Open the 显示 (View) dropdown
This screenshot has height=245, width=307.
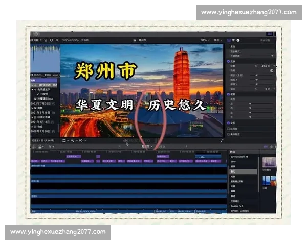(x=218, y=40)
